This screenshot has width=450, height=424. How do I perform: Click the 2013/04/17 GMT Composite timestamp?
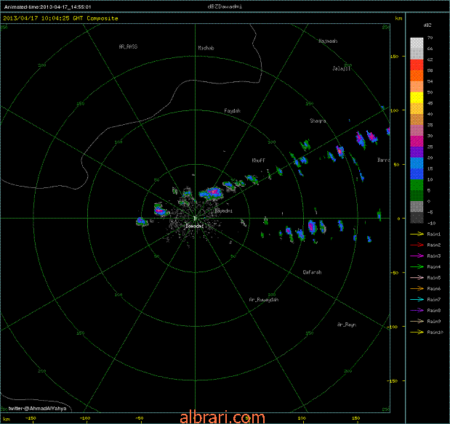tap(60, 18)
